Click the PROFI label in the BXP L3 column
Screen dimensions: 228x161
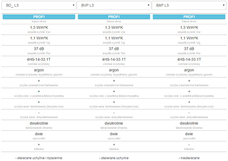click(189, 17)
